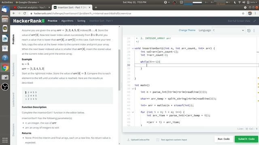Open the Discussions side tab
The image size is (259, 145).
click(13, 130)
